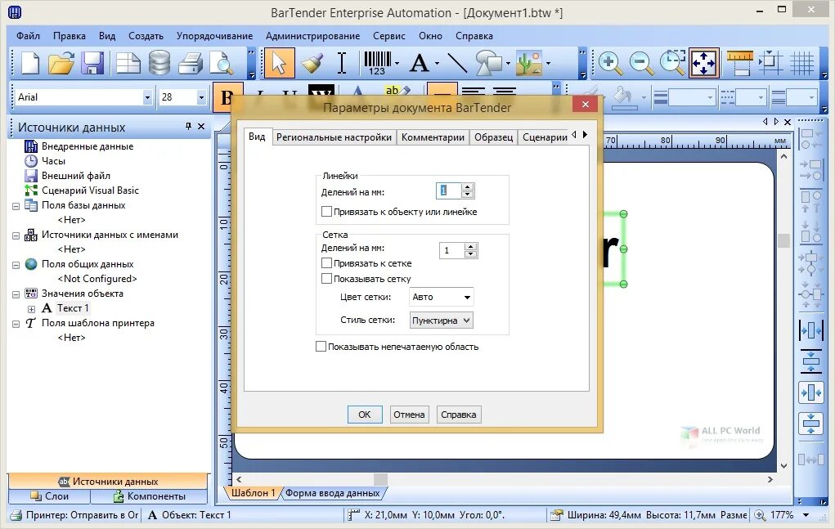Choose the text cursor I-beam tool

point(342,63)
